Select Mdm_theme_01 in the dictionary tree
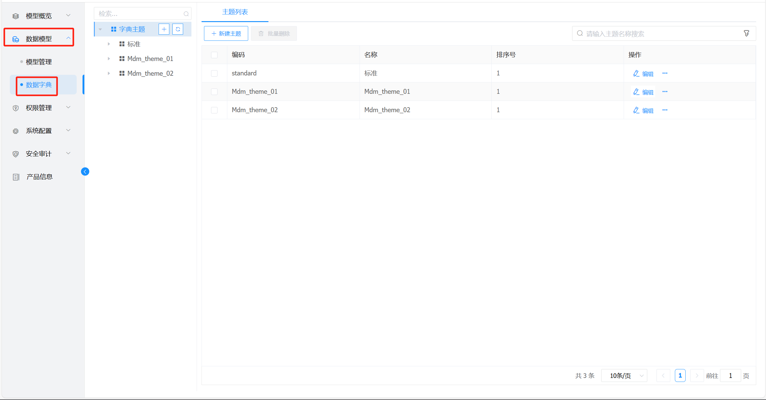This screenshot has width=766, height=400. 150,59
